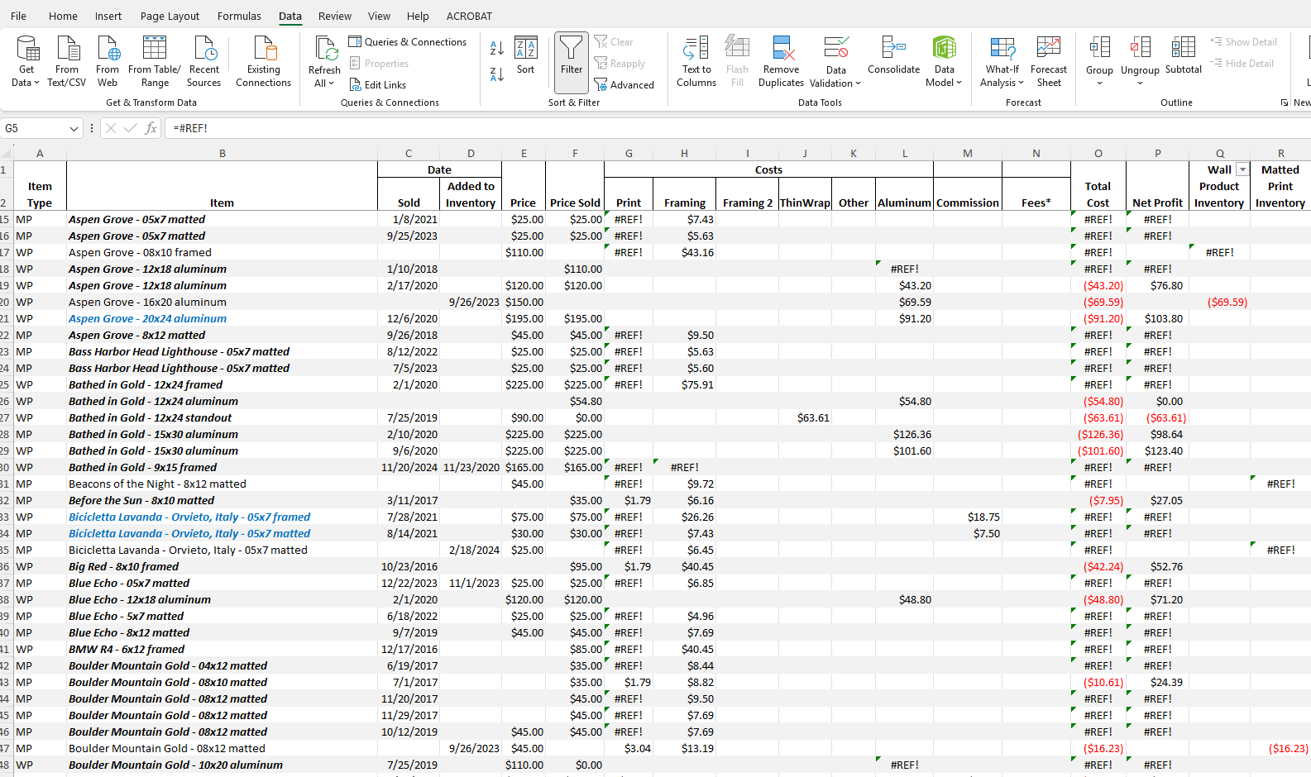Viewport: 1311px width, 777px height.
Task: Click From Table/Range icon
Action: pos(155,48)
